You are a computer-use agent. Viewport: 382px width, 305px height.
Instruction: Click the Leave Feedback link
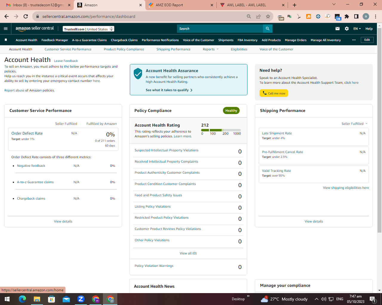pyautogui.click(x=66, y=61)
